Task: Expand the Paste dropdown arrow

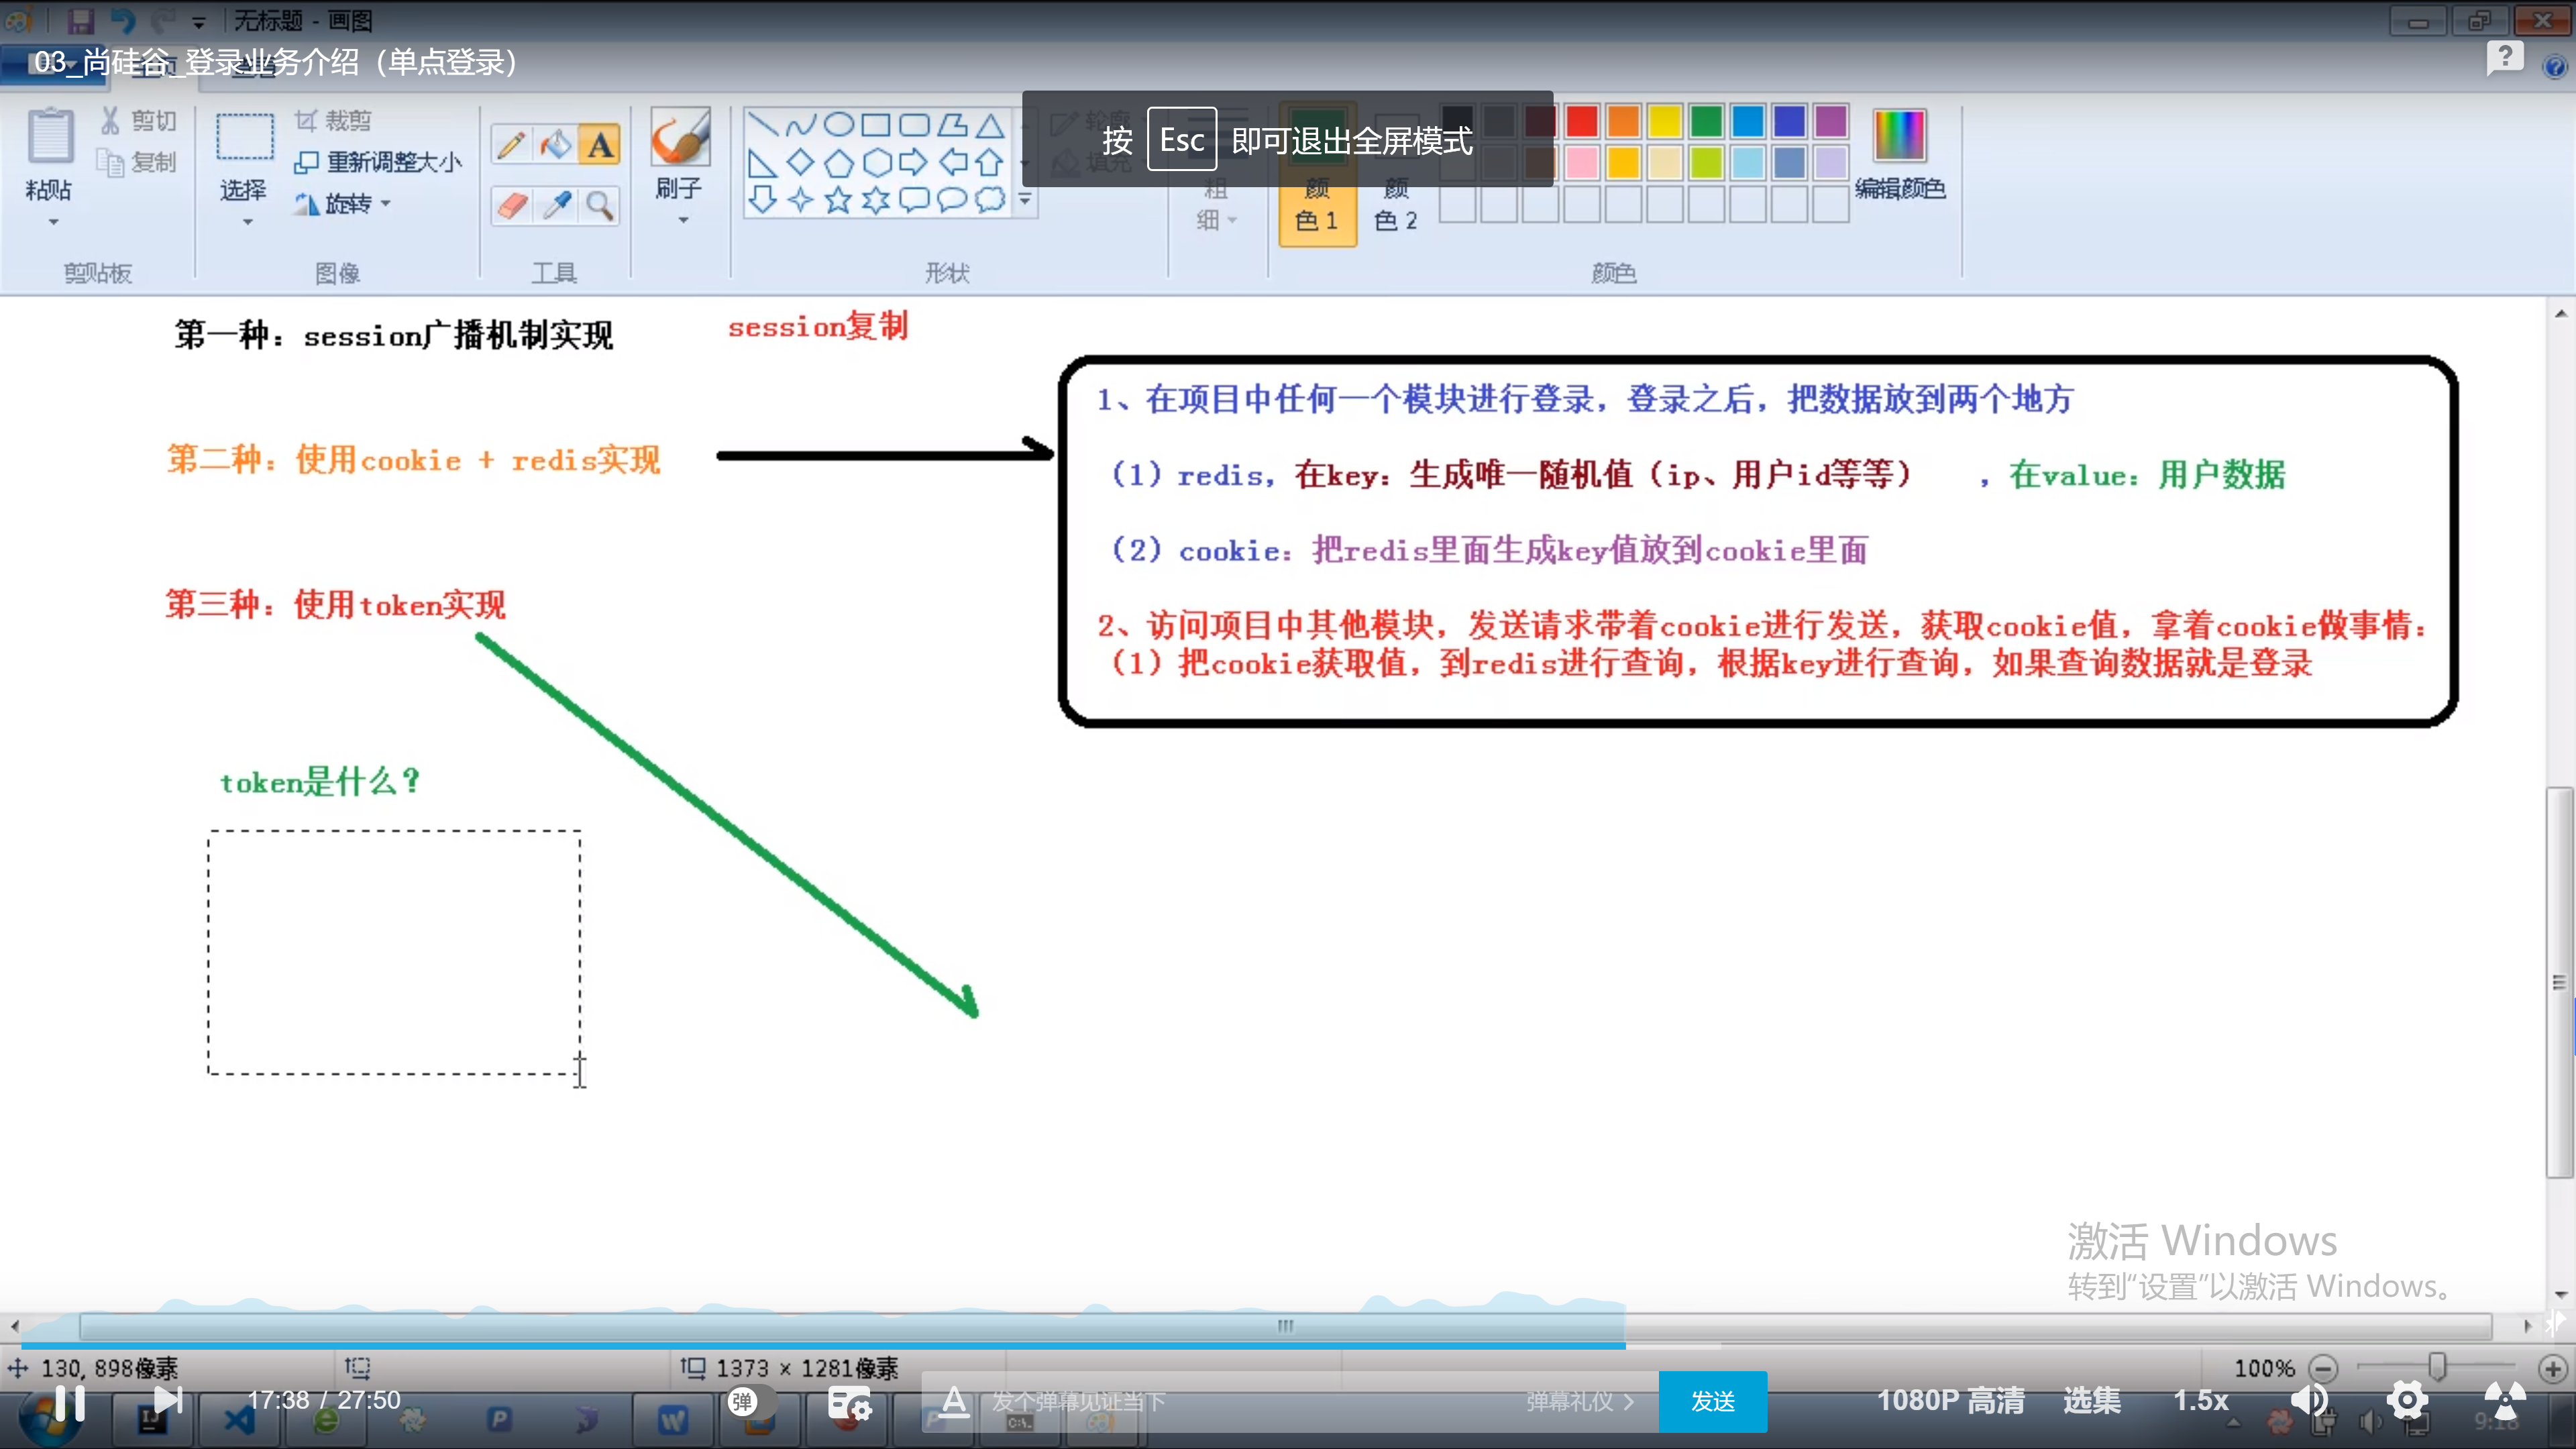Action: [53, 222]
